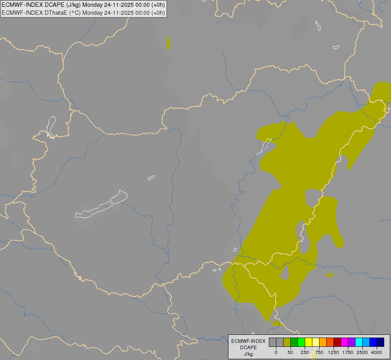Click the olive 50 J/kg legend swatch
Viewport: 391px width, 360px height.
point(287,342)
